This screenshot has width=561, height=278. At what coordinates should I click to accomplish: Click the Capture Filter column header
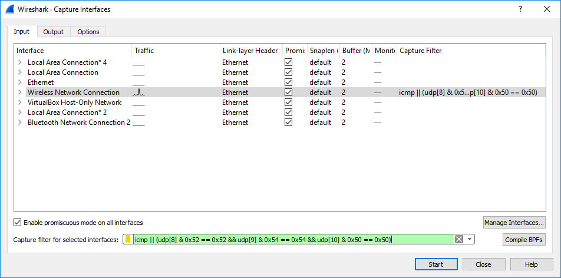coord(471,51)
